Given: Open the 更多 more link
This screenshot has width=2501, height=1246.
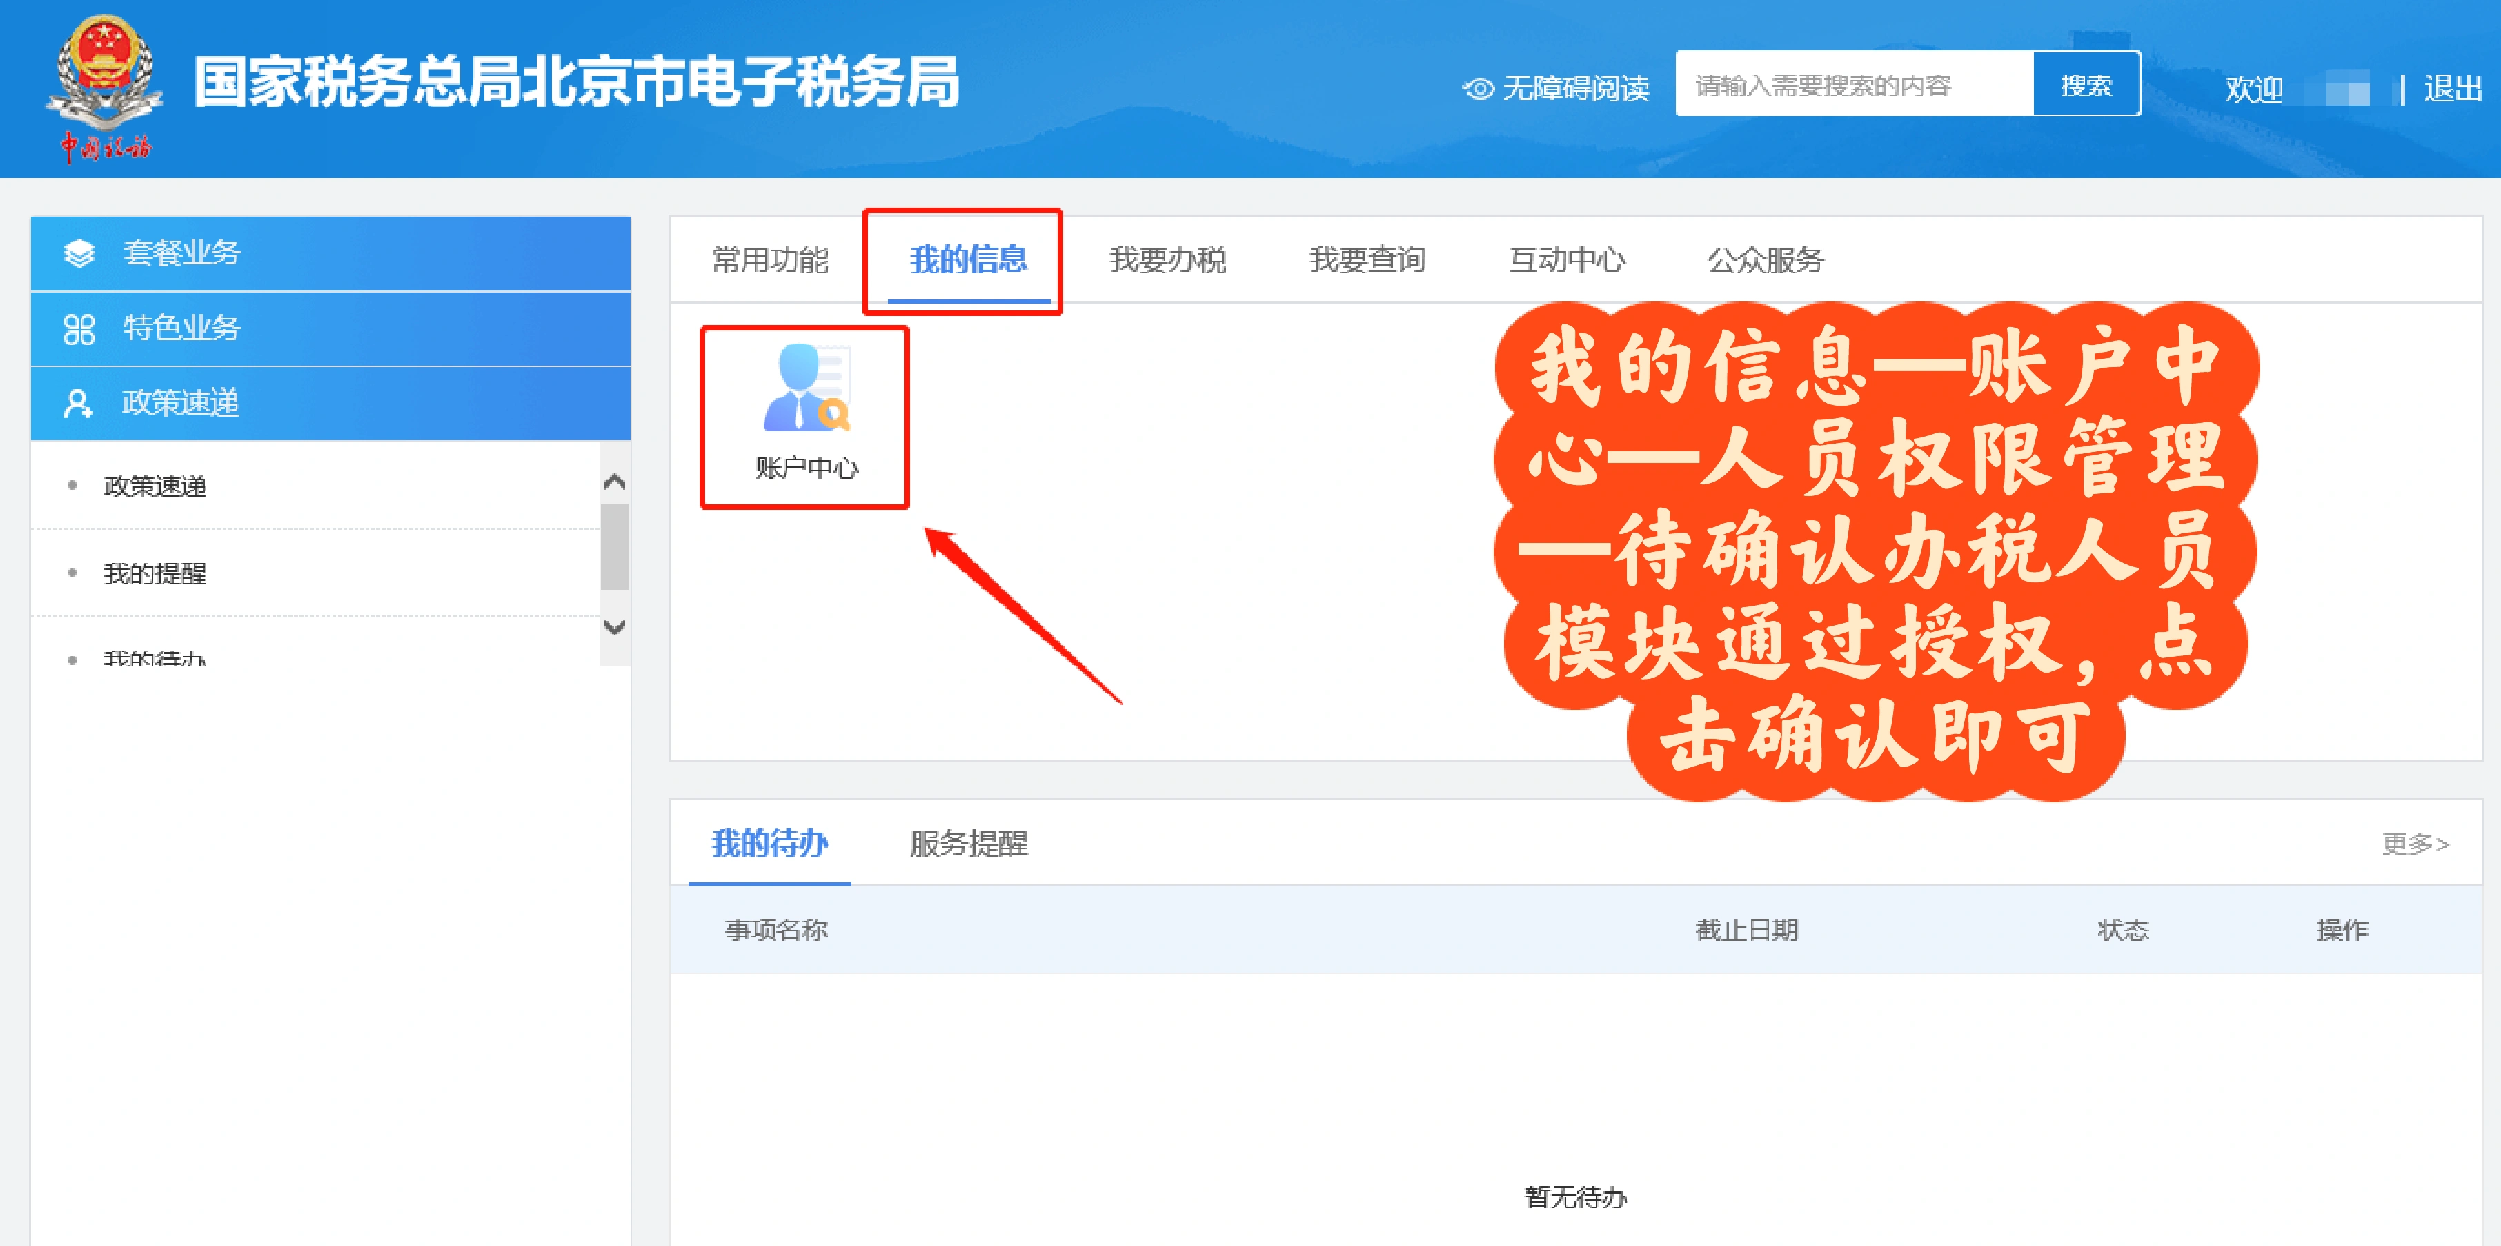Looking at the screenshot, I should point(2415,844).
